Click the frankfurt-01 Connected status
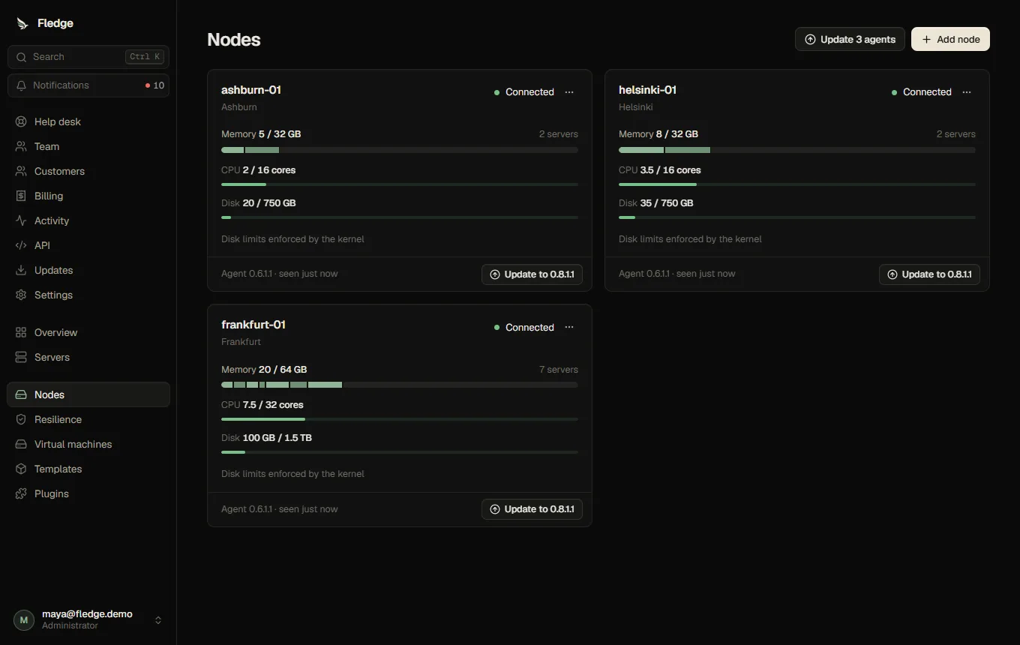The width and height of the screenshot is (1020, 645). [x=523, y=327]
